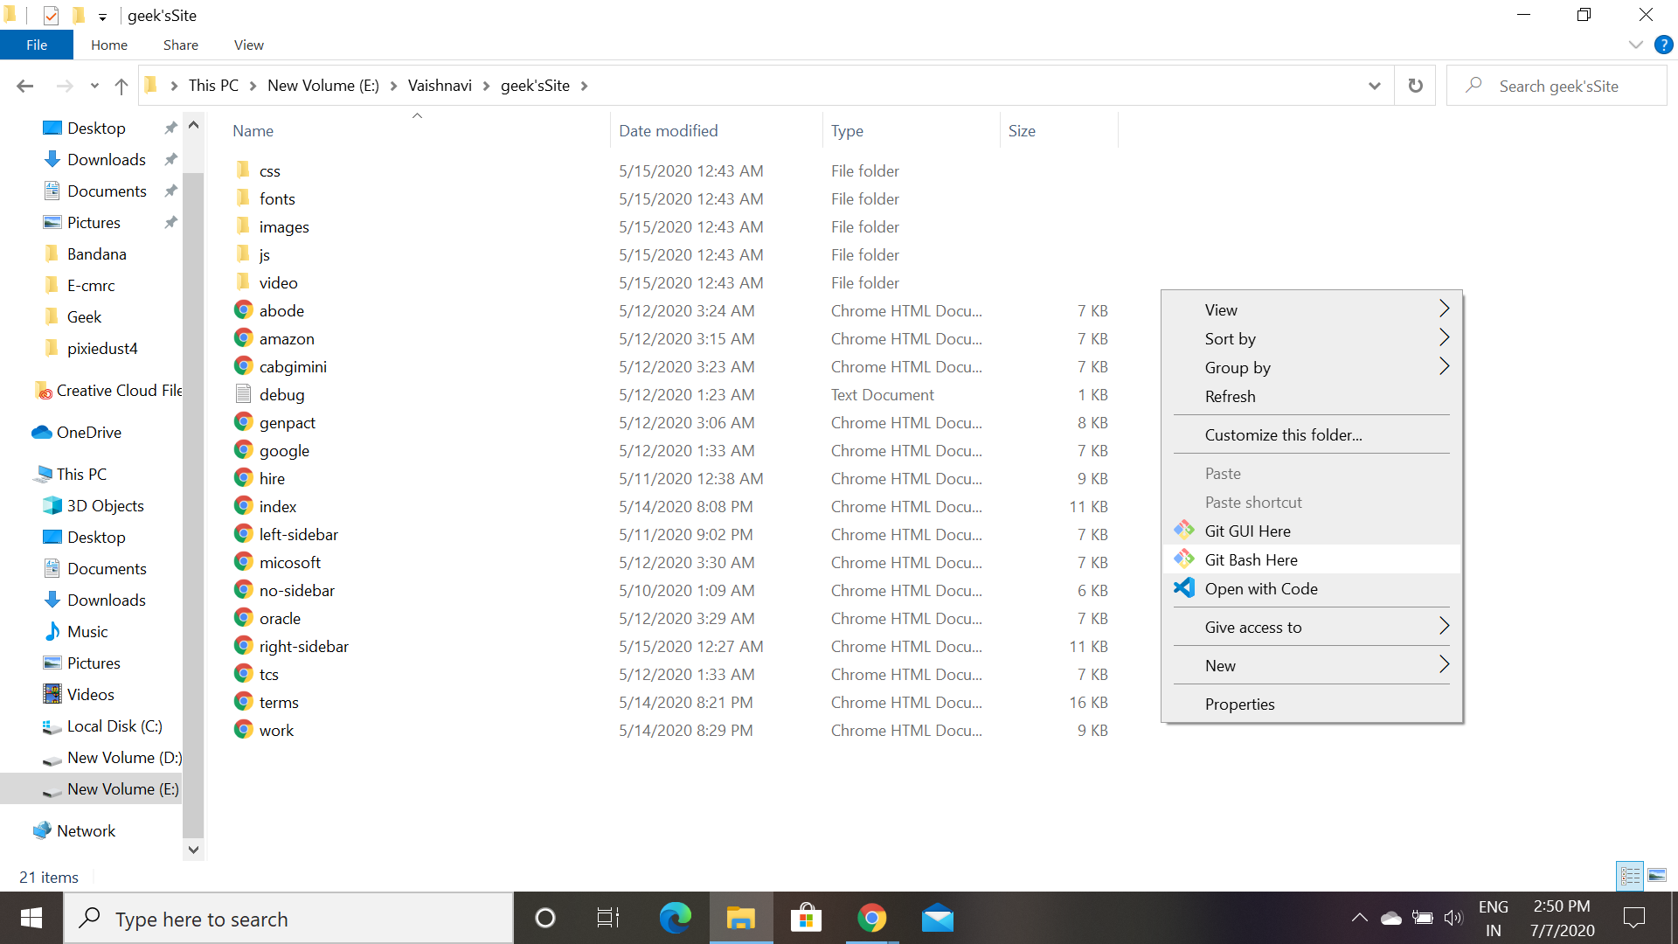
Task: Switch to large thumbnails view toggle
Action: tap(1657, 875)
